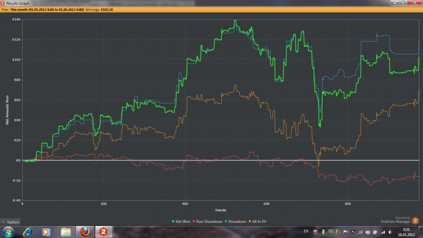Click the €60 y-axis label
Viewport: 423px width, 238px height.
point(18,100)
